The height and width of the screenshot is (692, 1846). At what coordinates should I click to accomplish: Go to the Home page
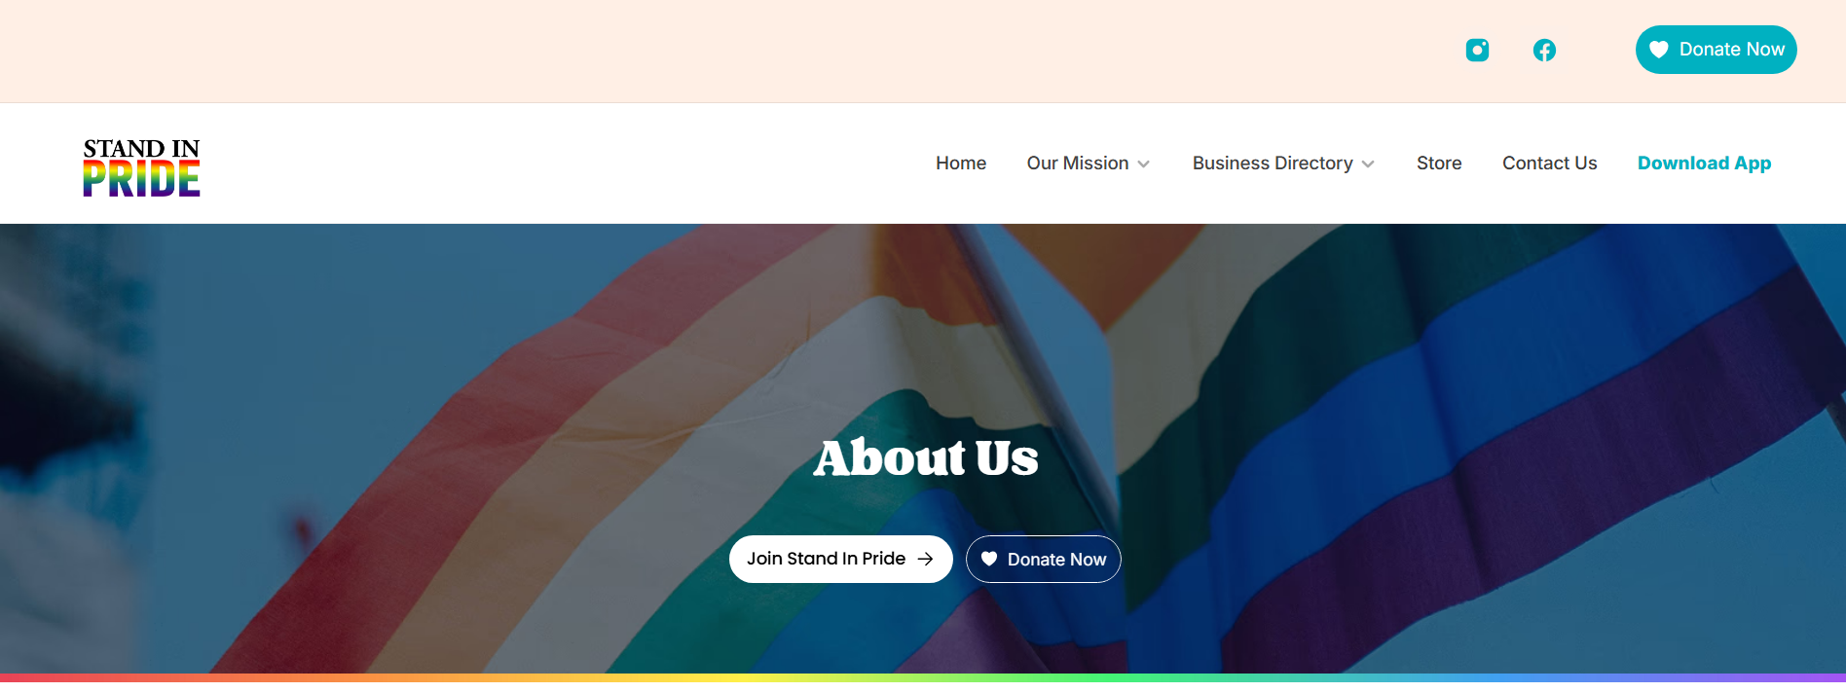961,164
